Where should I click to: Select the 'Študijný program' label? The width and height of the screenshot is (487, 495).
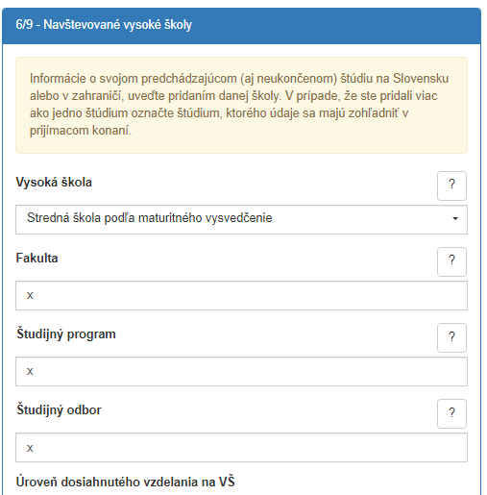[66, 334]
